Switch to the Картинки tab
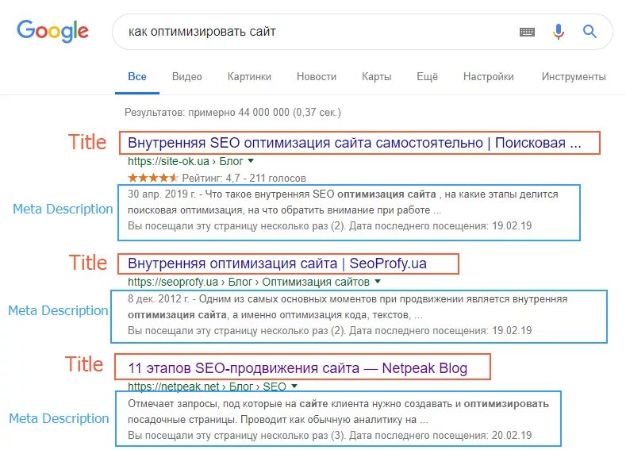Image resolution: width=626 pixels, height=450 pixels. coord(249,77)
